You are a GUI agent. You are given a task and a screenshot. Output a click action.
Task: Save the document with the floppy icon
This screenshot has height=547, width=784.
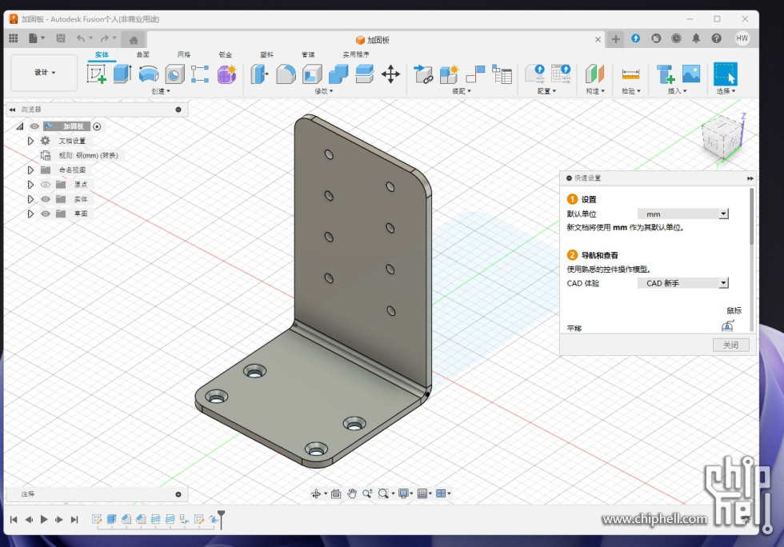point(61,38)
